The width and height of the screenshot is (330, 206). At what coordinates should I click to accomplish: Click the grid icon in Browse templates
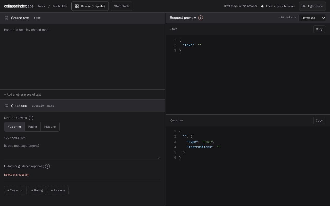click(77, 6)
